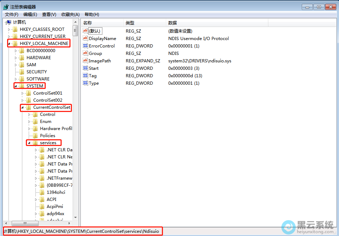Click the tree pane vertical scrollbar down arrow
Image resolution: width=339 pixels, height=236 pixels.
click(75, 217)
